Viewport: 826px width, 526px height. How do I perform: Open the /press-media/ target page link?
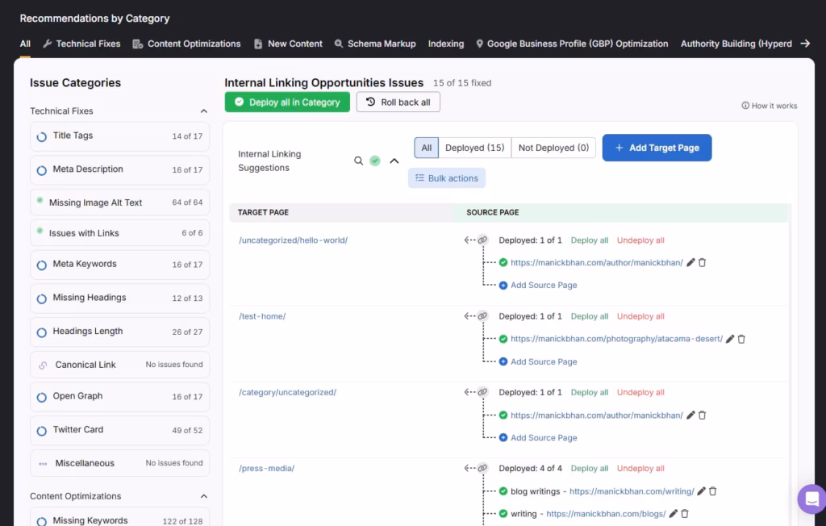266,468
